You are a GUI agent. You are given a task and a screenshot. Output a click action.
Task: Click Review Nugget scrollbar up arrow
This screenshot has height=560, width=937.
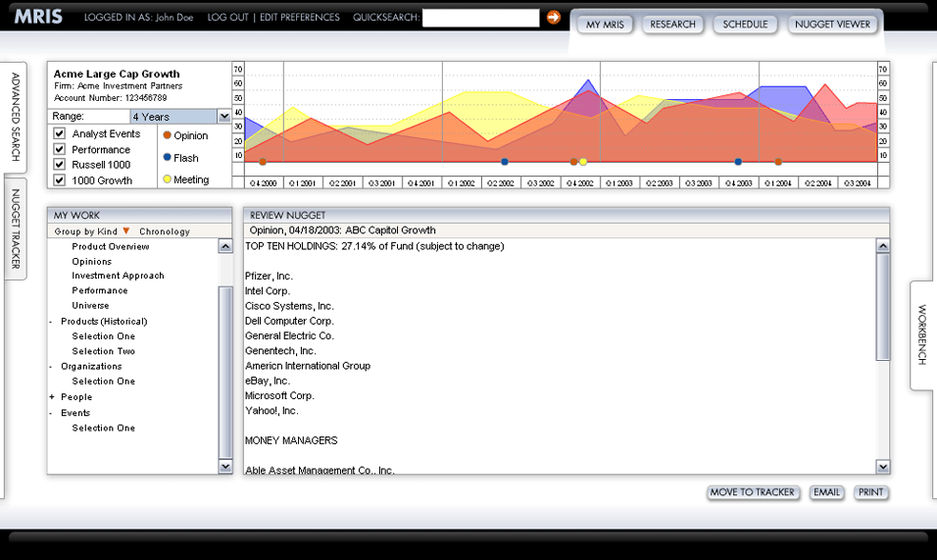coord(883,245)
